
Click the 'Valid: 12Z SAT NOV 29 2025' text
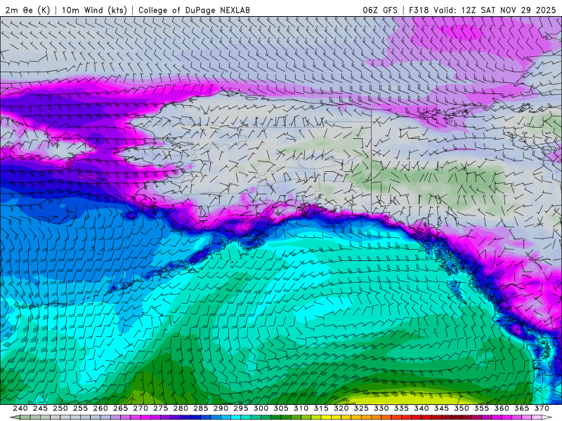coord(495,11)
